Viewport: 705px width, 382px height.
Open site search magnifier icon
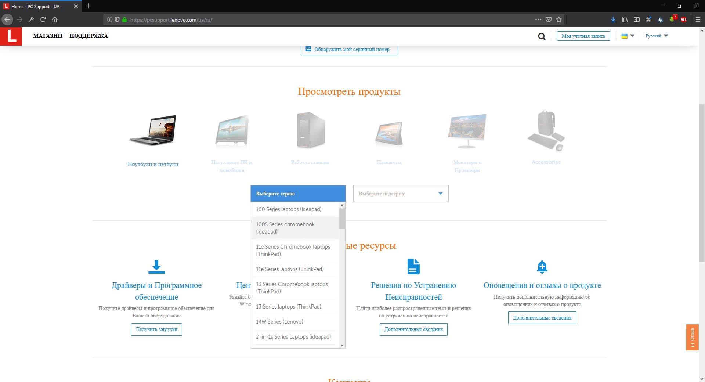coord(542,36)
